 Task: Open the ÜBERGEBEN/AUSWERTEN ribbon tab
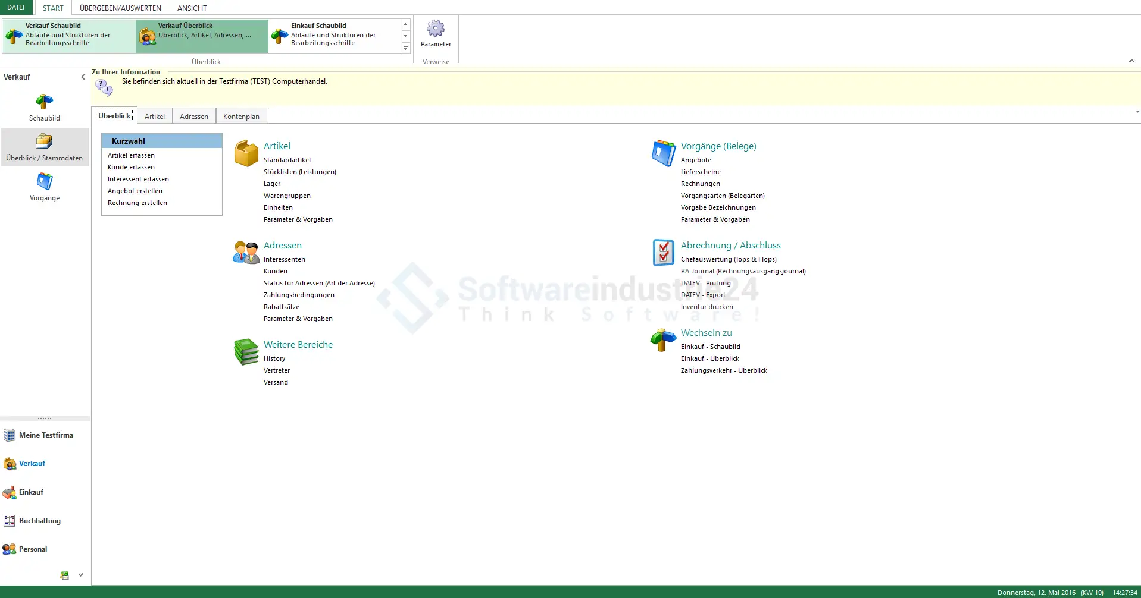pyautogui.click(x=120, y=8)
